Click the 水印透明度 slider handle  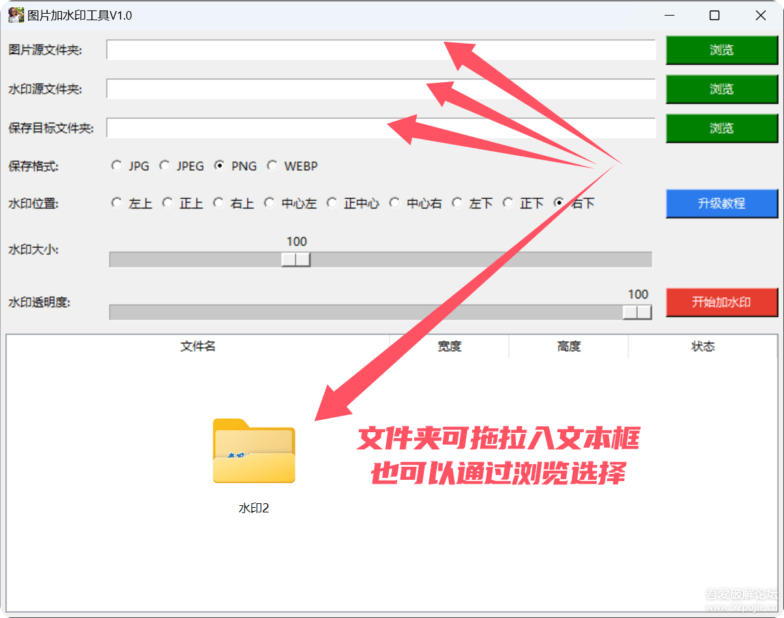click(637, 312)
